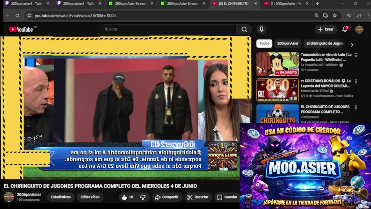
Task: Click 'La Pequeña Lulú - WildBrain' channel name
Action: (319, 65)
